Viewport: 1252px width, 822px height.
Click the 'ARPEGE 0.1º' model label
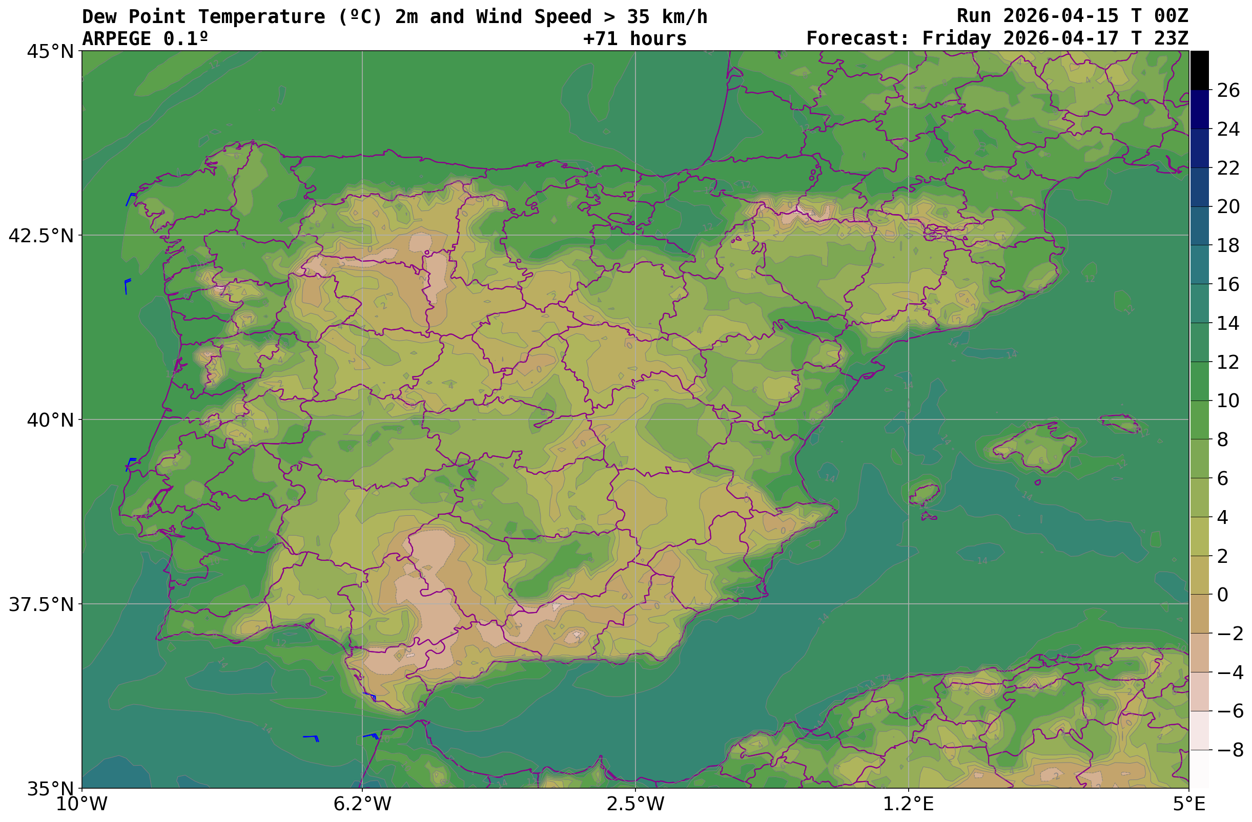tap(145, 39)
